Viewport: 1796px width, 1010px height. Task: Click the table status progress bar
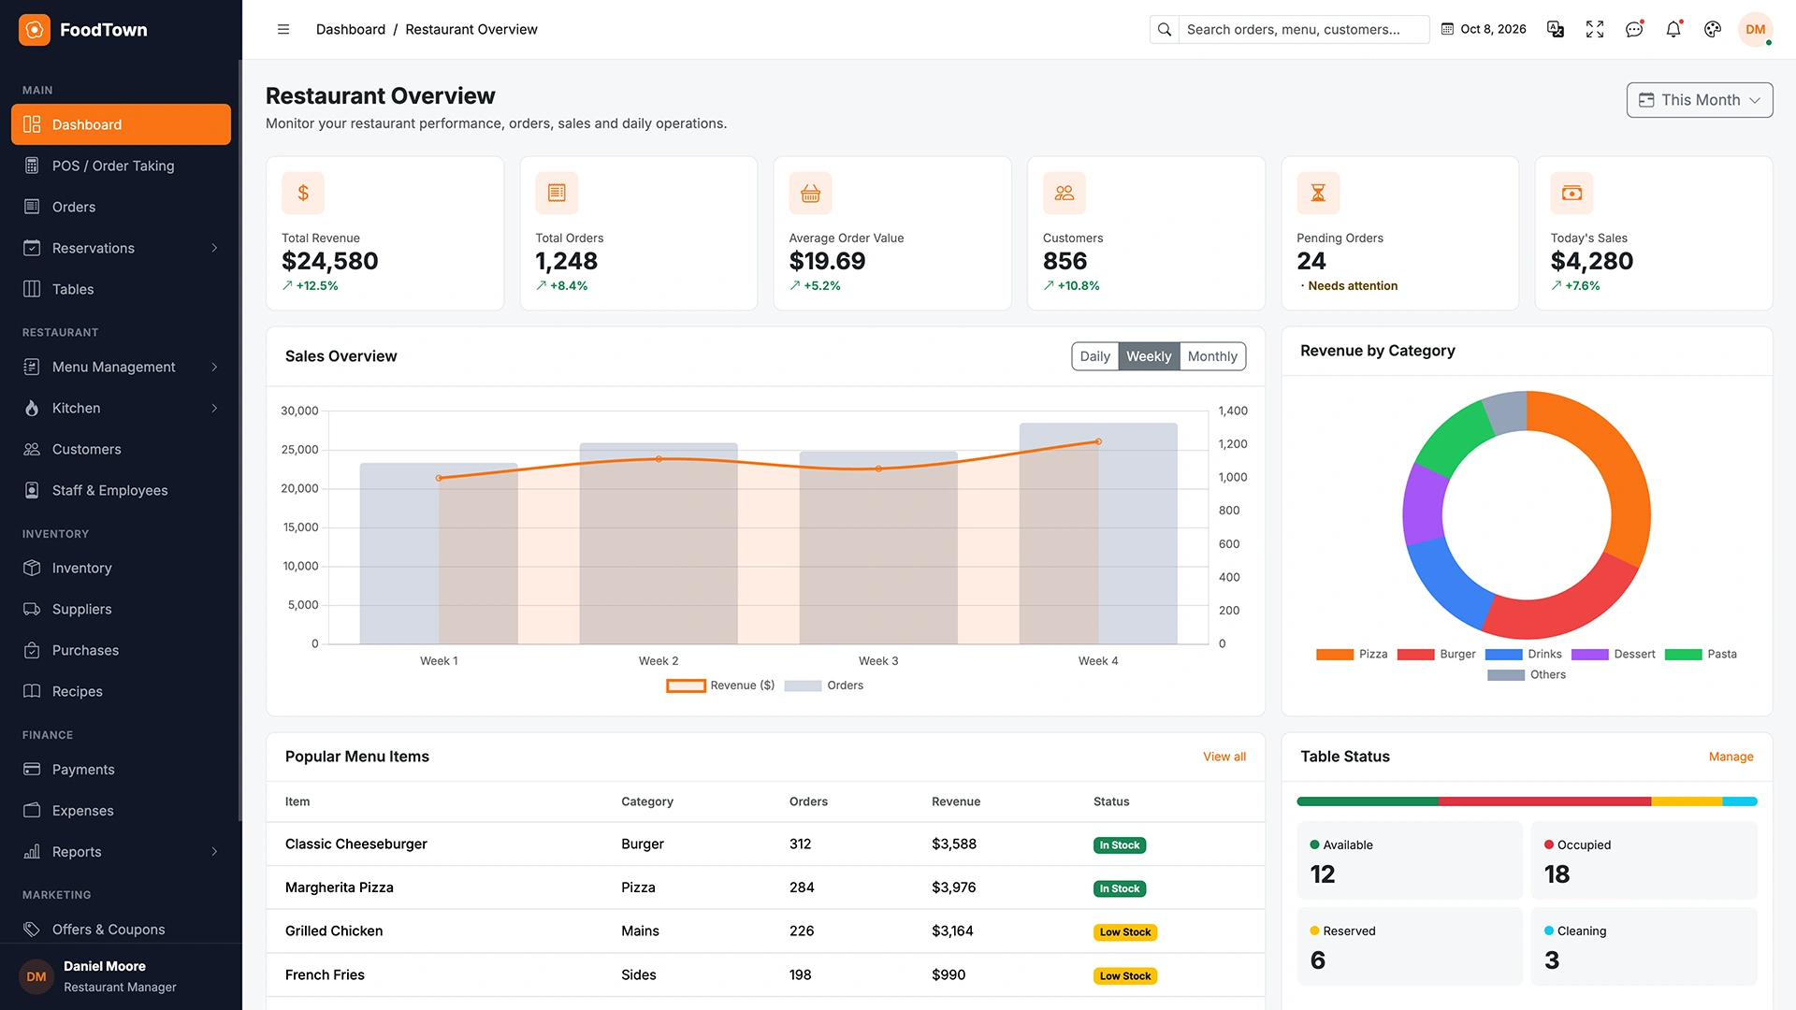pyautogui.click(x=1527, y=801)
